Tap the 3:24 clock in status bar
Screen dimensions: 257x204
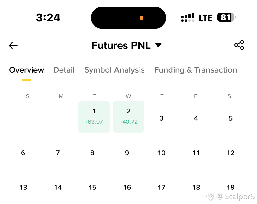(48, 18)
